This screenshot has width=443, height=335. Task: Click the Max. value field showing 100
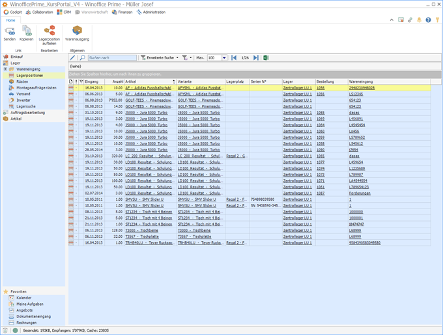(215, 57)
